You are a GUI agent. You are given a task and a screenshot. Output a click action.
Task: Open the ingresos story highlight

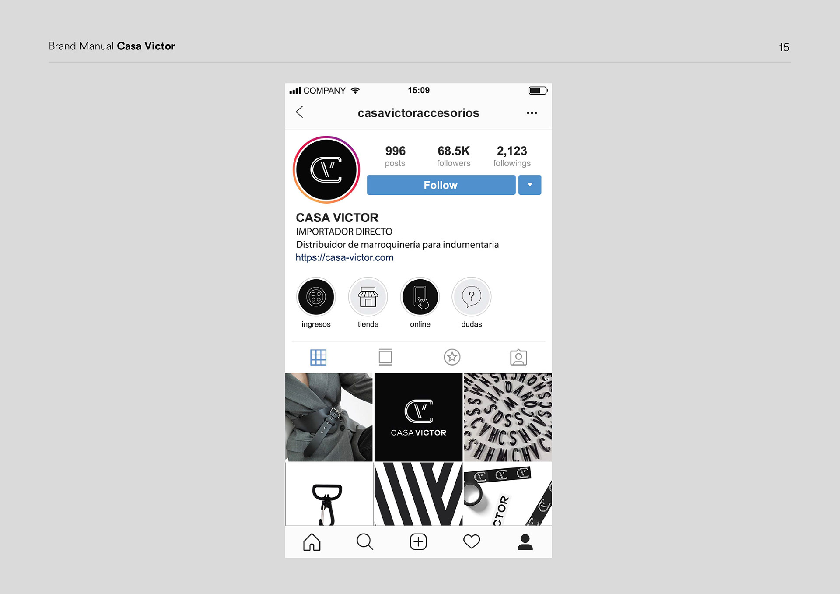pos(316,297)
